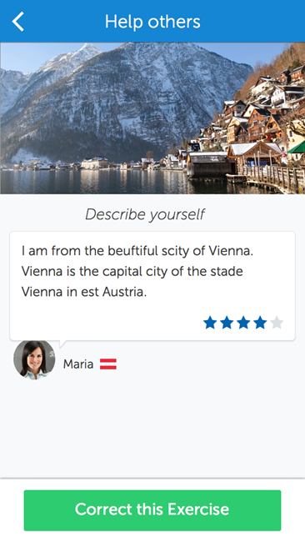Click the first blue rating star
305x542 pixels.
pyautogui.click(x=210, y=323)
